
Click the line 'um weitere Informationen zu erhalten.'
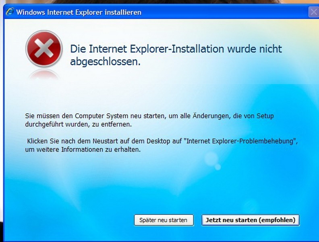tap(83, 150)
